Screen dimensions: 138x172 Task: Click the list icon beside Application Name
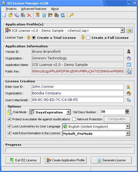(x=129, y=65)
